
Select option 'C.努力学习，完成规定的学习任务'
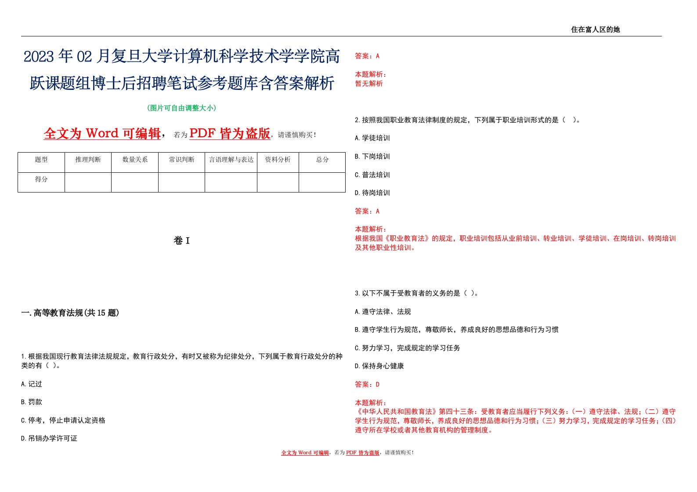coord(408,348)
